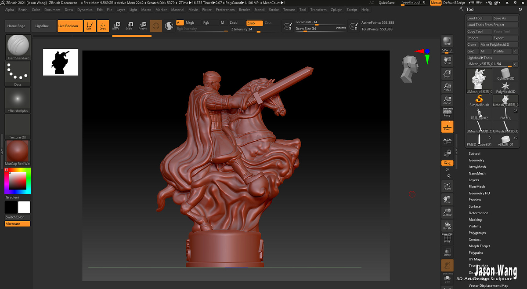Adjust the Draw Size slider
Image resolution: width=527 pixels, height=289 pixels.
tap(321, 29)
